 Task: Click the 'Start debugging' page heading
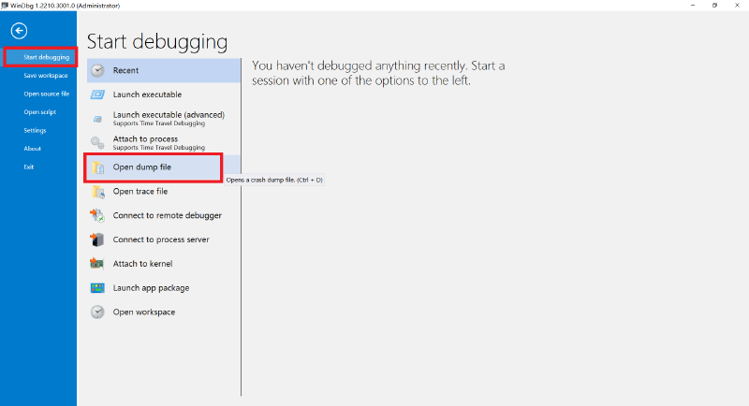pos(157,42)
